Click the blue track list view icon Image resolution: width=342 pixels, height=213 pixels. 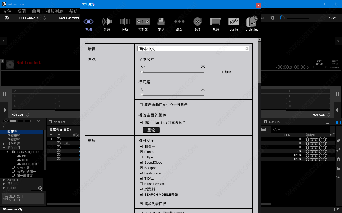(339, 122)
